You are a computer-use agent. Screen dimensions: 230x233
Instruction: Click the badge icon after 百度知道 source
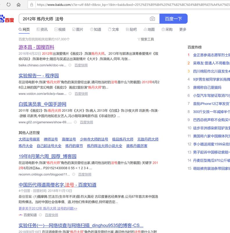tap(40, 215)
